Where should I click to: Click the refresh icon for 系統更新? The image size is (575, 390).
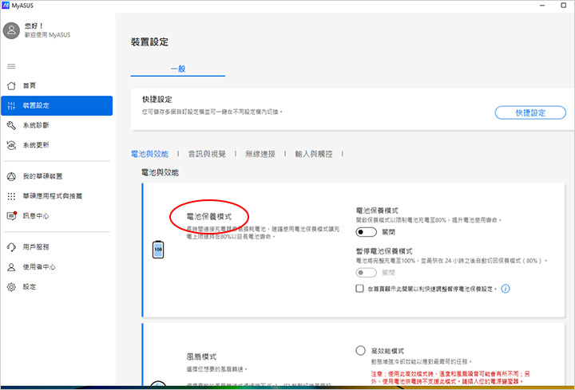pyautogui.click(x=11, y=145)
